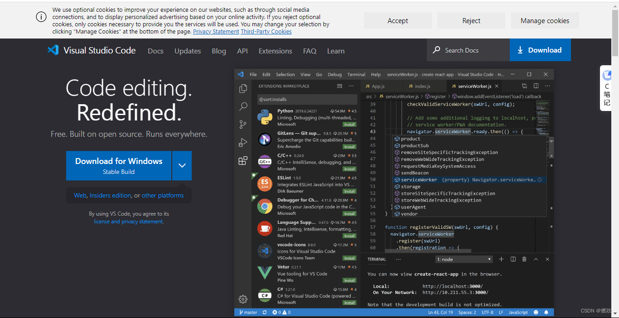
Task: Click the feedback smiley in status bar
Action: [536, 312]
